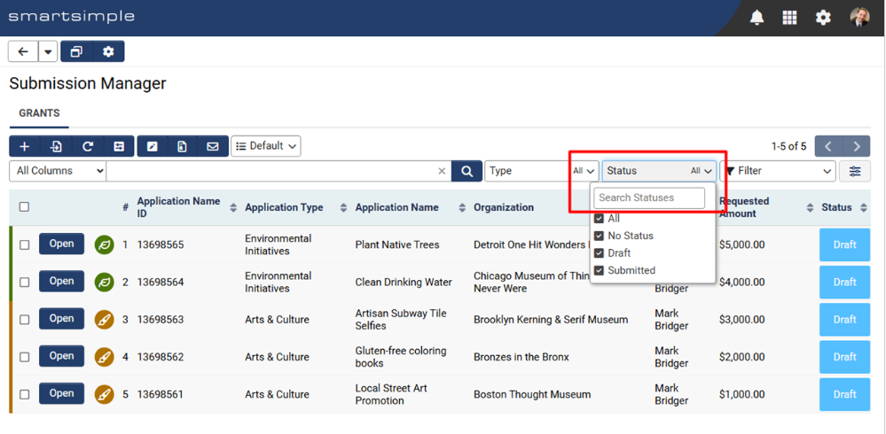The height and width of the screenshot is (434, 886).
Task: Run search with the magnifier button
Action: [x=467, y=171]
